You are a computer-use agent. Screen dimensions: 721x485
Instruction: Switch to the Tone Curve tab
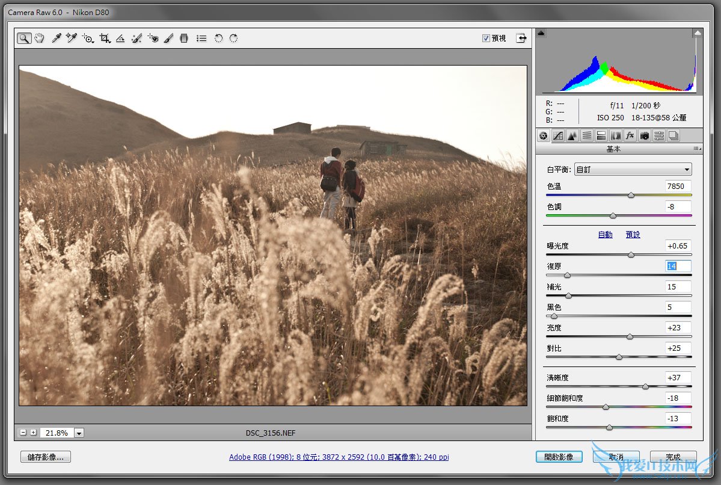(x=557, y=136)
